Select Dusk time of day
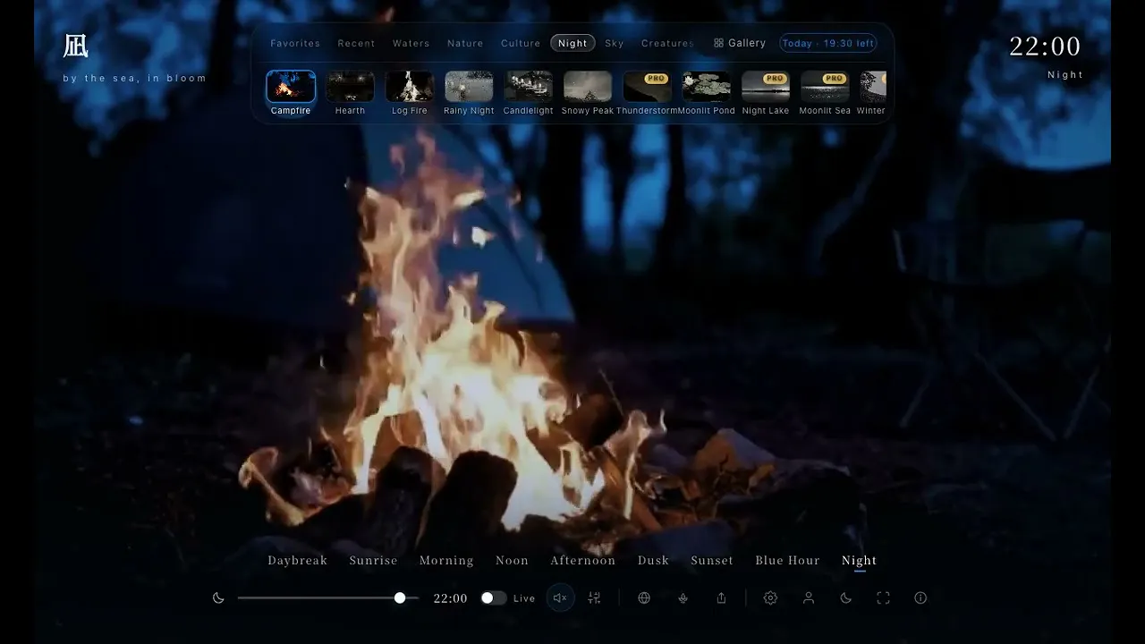This screenshot has height=644, width=1145. pyautogui.click(x=653, y=560)
